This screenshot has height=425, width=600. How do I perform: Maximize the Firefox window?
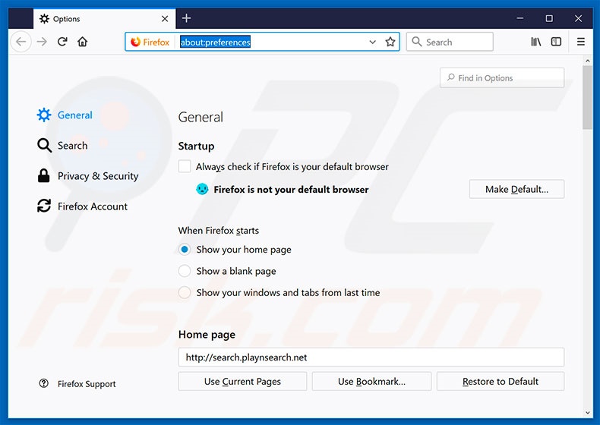[x=549, y=18]
